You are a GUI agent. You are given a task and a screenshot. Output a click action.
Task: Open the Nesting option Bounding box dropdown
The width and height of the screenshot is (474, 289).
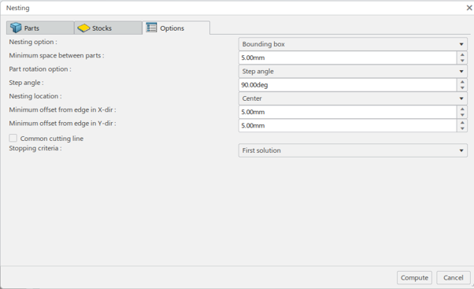tap(353, 44)
